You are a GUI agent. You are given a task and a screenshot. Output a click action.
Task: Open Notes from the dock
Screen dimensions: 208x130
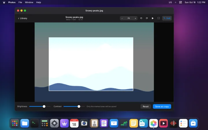coord(134,123)
